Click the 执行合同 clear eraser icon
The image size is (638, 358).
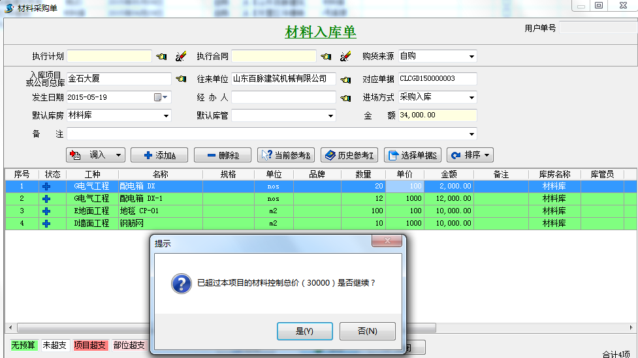(345, 57)
